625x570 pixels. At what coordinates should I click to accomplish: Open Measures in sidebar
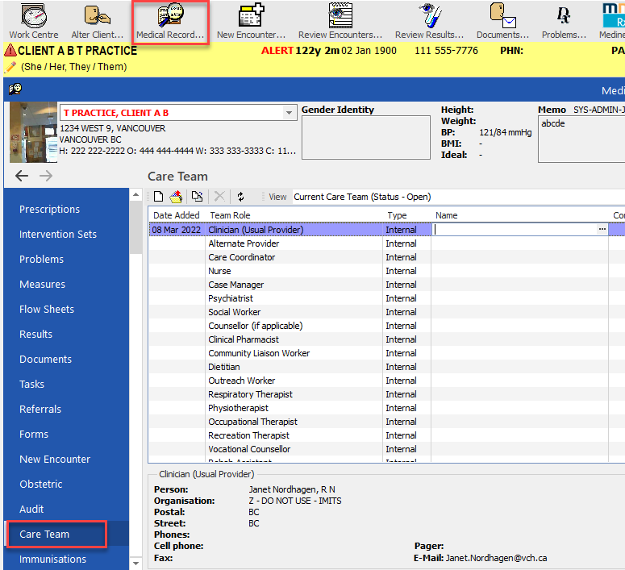click(42, 285)
